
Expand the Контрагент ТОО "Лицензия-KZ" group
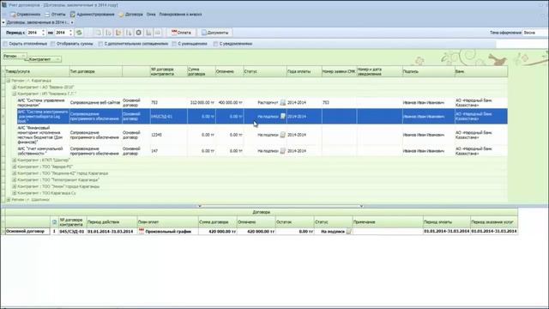pyautogui.click(x=15, y=173)
